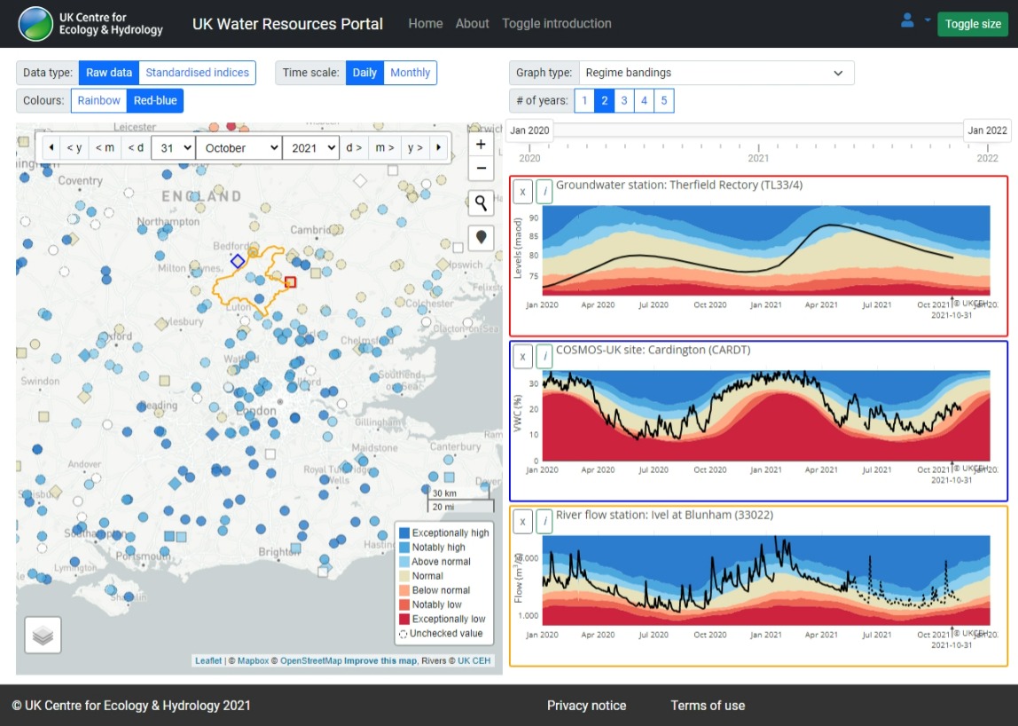Open the map search magnifier tool
The width and height of the screenshot is (1018, 726).
(481, 203)
